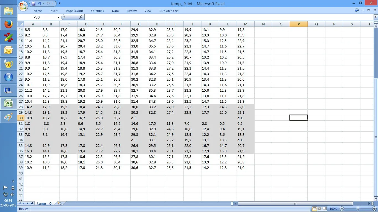Select cell with value -3,3
The image size is (378, 212).
click(51, 123)
